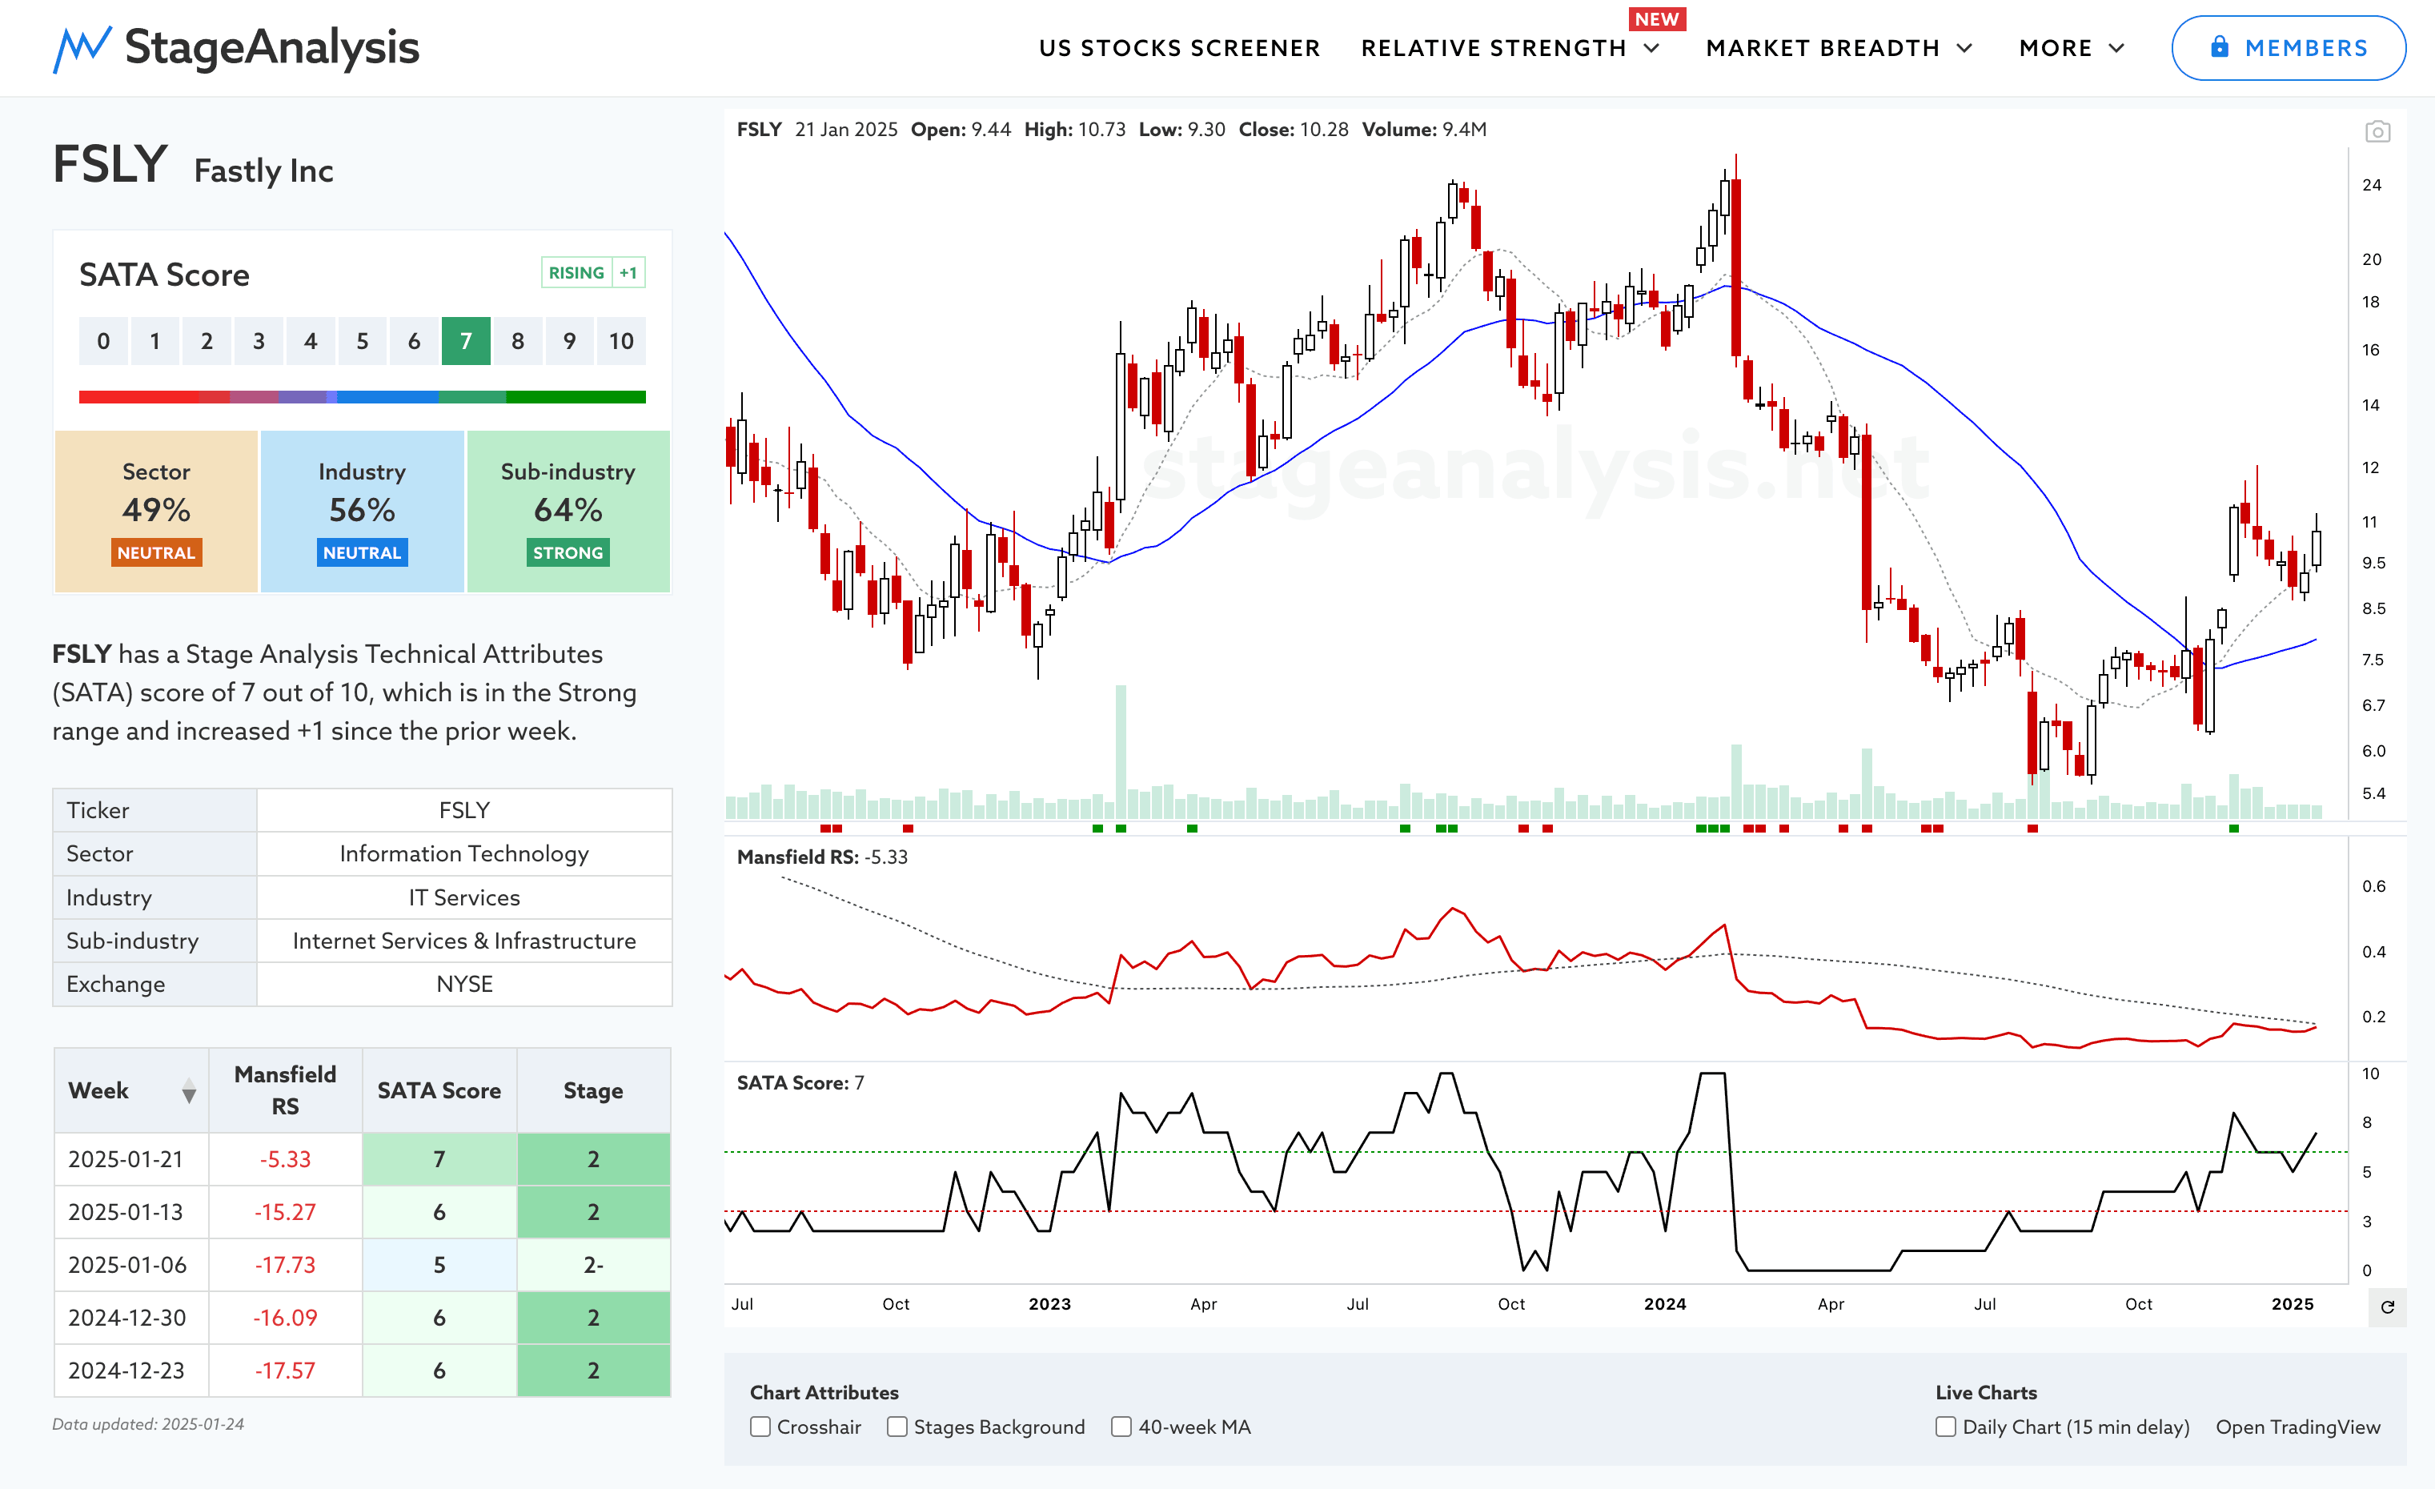This screenshot has height=1489, width=2435.
Task: Sort table by Week column arrow
Action: pos(189,1092)
